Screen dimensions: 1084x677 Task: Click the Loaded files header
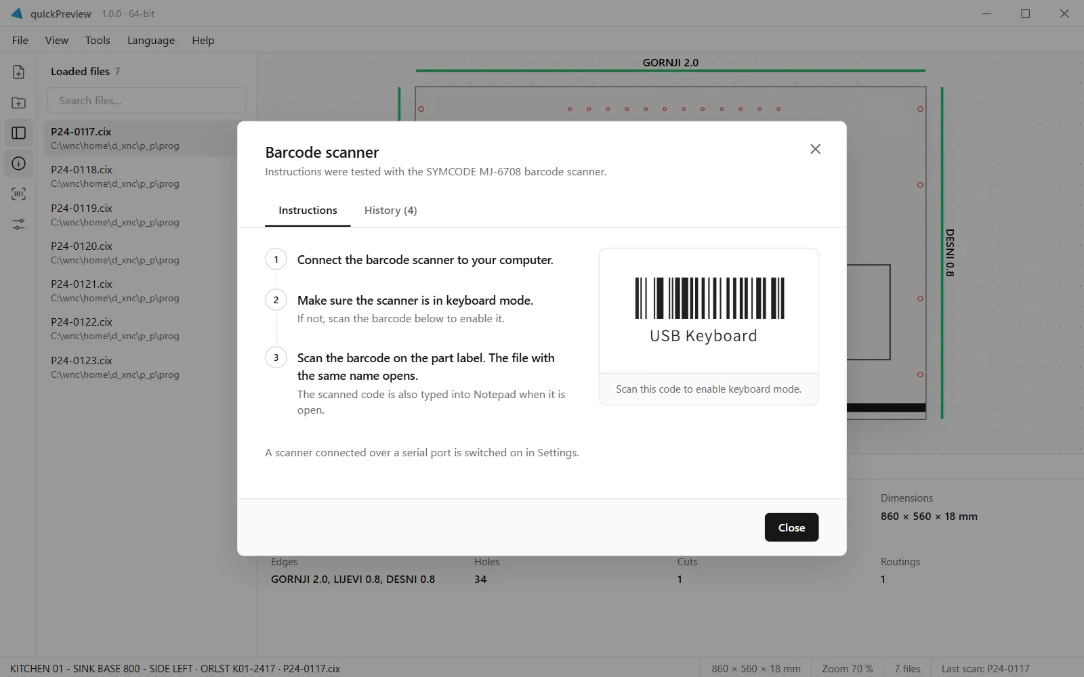[80, 71]
